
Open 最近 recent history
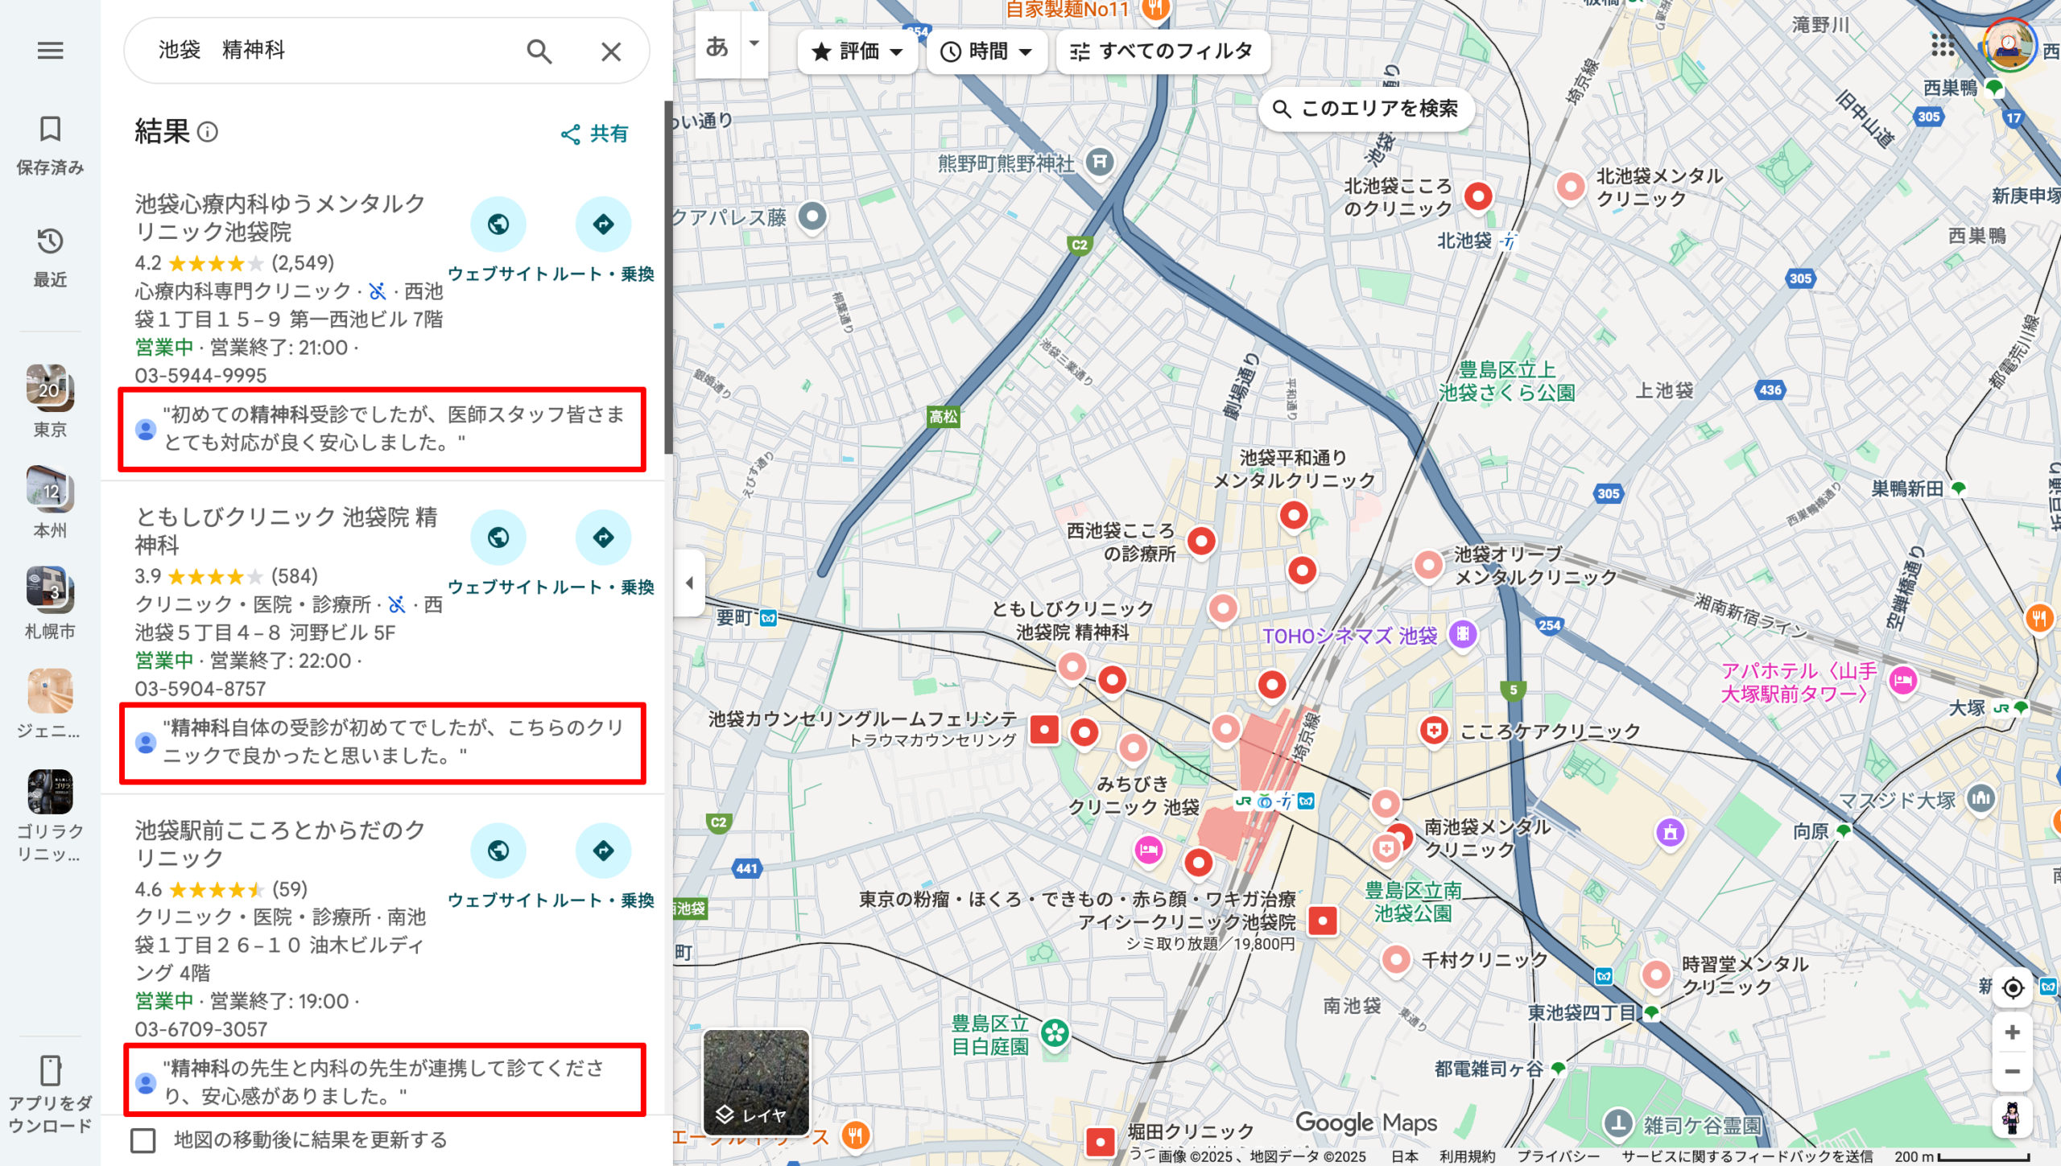(x=50, y=256)
